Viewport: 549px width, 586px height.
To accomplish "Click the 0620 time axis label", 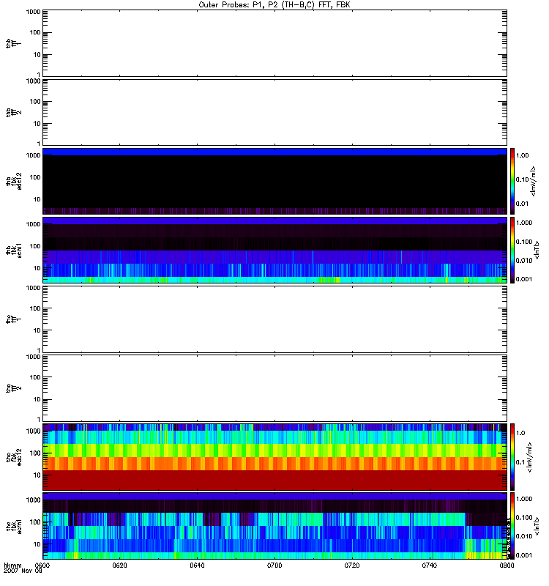I will click(120, 566).
